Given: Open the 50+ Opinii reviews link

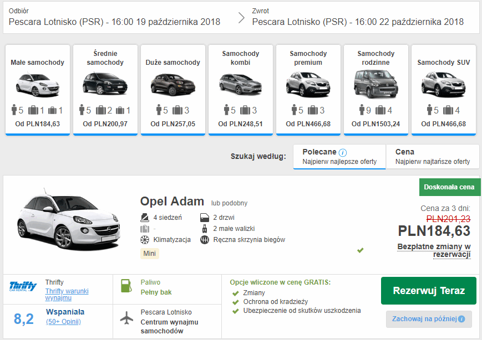Looking at the screenshot, I should [x=63, y=322].
